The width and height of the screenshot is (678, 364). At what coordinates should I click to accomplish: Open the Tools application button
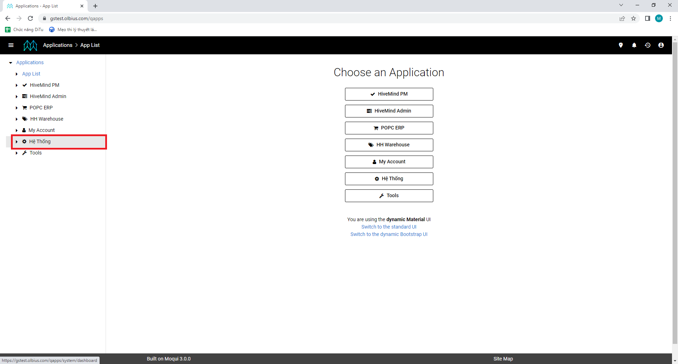(x=389, y=196)
